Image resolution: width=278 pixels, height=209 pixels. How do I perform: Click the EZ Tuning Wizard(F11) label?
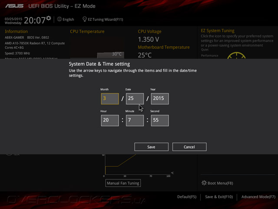(106, 19)
